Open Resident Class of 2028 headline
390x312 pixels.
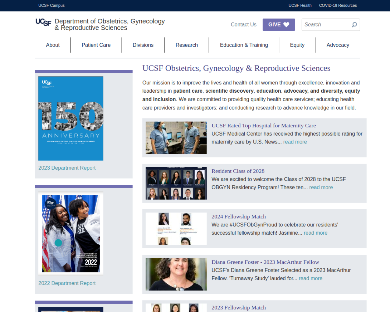(x=238, y=171)
